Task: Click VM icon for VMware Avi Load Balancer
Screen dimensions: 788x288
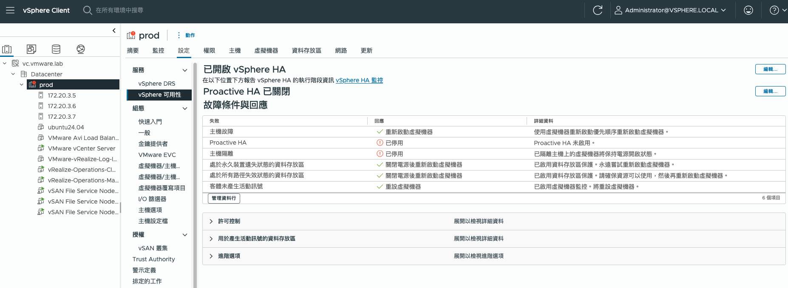Action: 41,138
